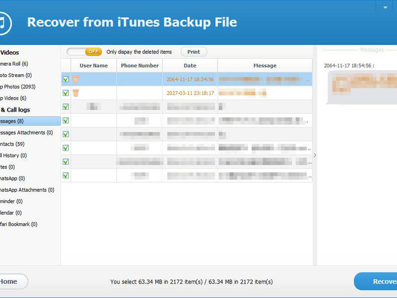Viewport: 397px width, 298px height.
Task: Click the blue Recover button
Action: (x=376, y=281)
